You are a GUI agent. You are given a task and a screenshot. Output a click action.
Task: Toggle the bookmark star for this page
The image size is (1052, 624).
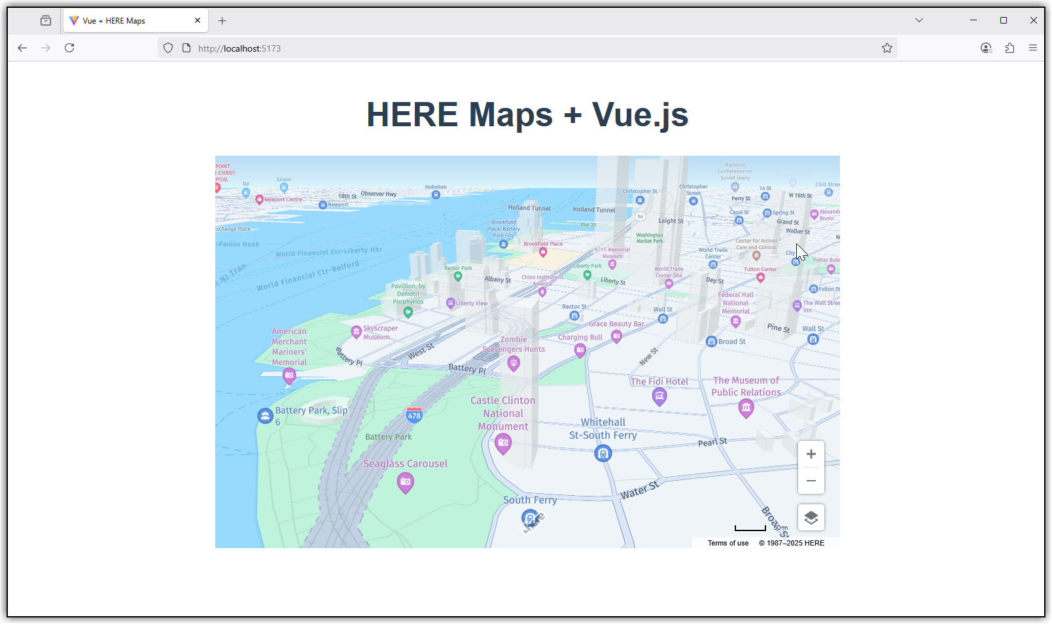coord(887,48)
